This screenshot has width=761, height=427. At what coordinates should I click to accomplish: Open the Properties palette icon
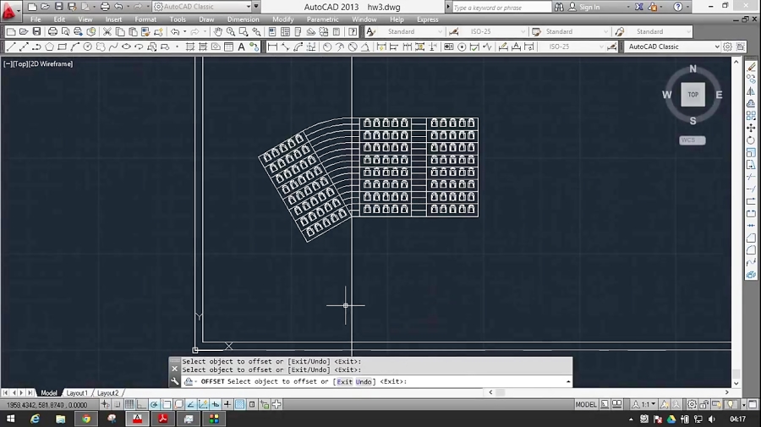pyautogui.click(x=272, y=31)
